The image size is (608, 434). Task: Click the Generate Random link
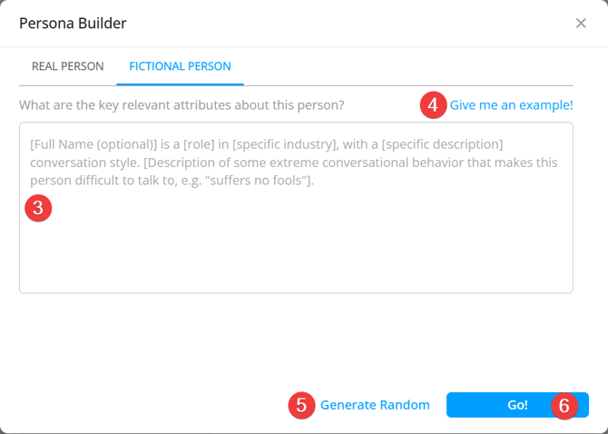[x=375, y=405]
